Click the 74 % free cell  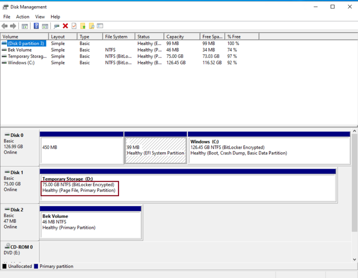[232, 50]
